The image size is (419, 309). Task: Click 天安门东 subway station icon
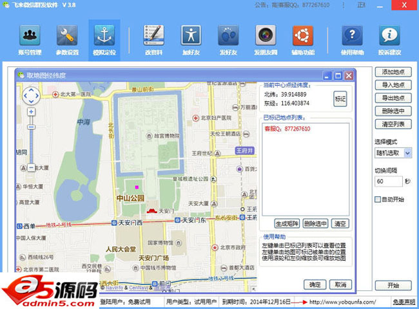click(177, 220)
